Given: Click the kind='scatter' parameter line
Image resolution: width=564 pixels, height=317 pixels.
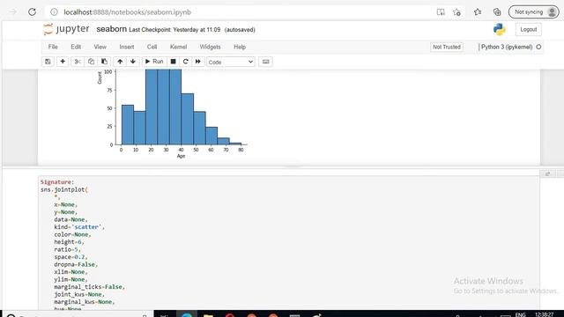Looking at the screenshot, I should click(x=79, y=227).
